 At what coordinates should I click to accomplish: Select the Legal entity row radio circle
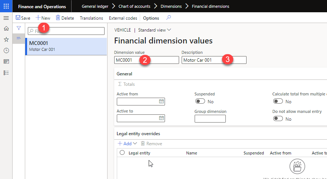[122, 153]
